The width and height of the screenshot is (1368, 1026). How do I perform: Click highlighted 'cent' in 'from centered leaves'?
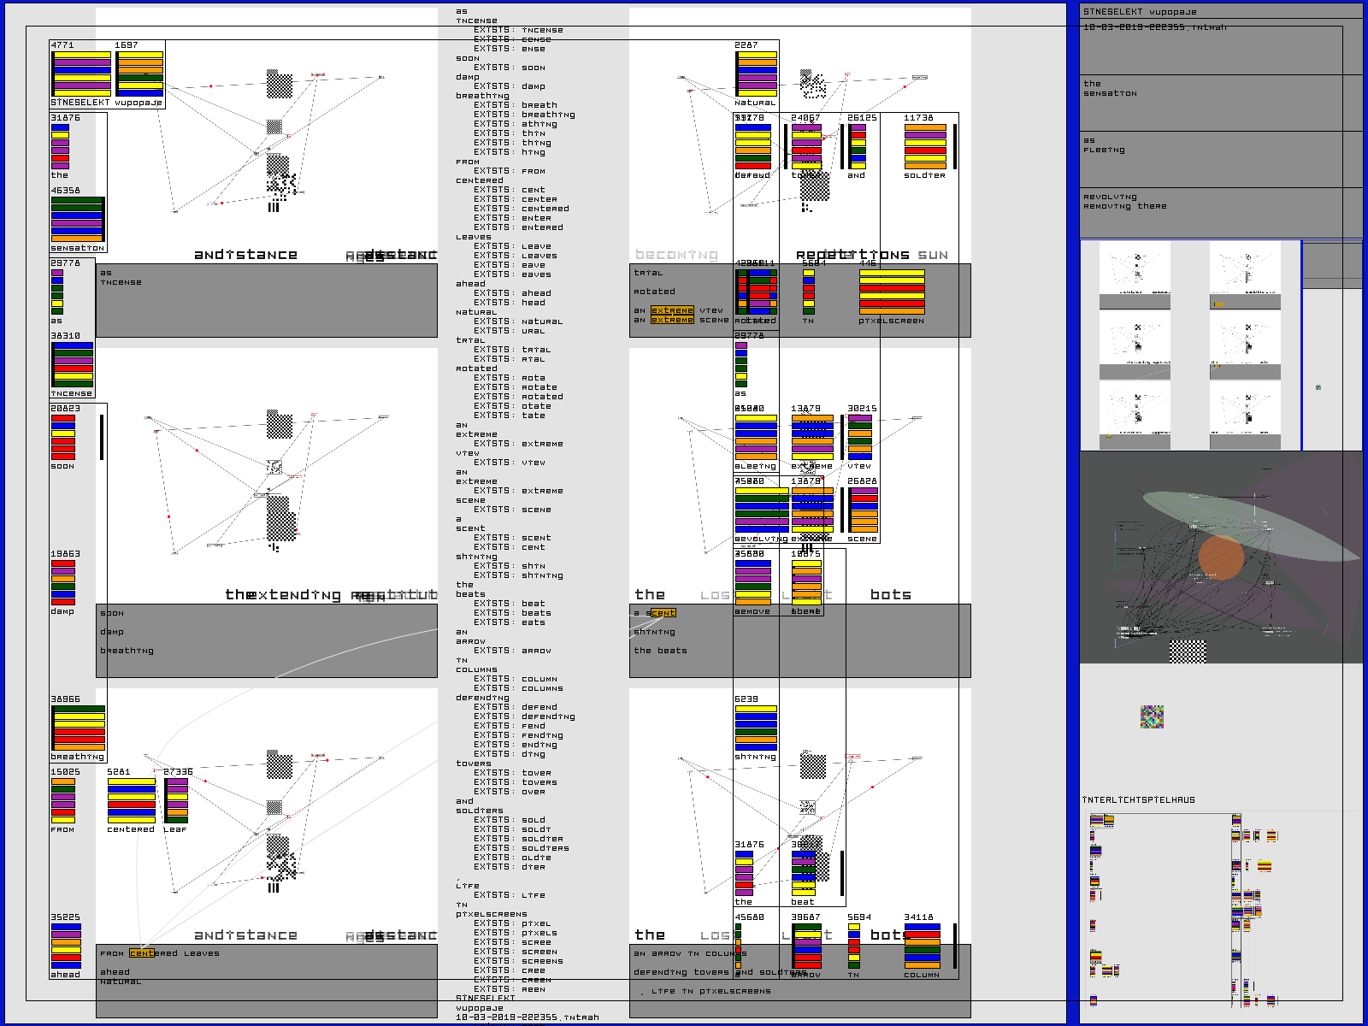(142, 953)
